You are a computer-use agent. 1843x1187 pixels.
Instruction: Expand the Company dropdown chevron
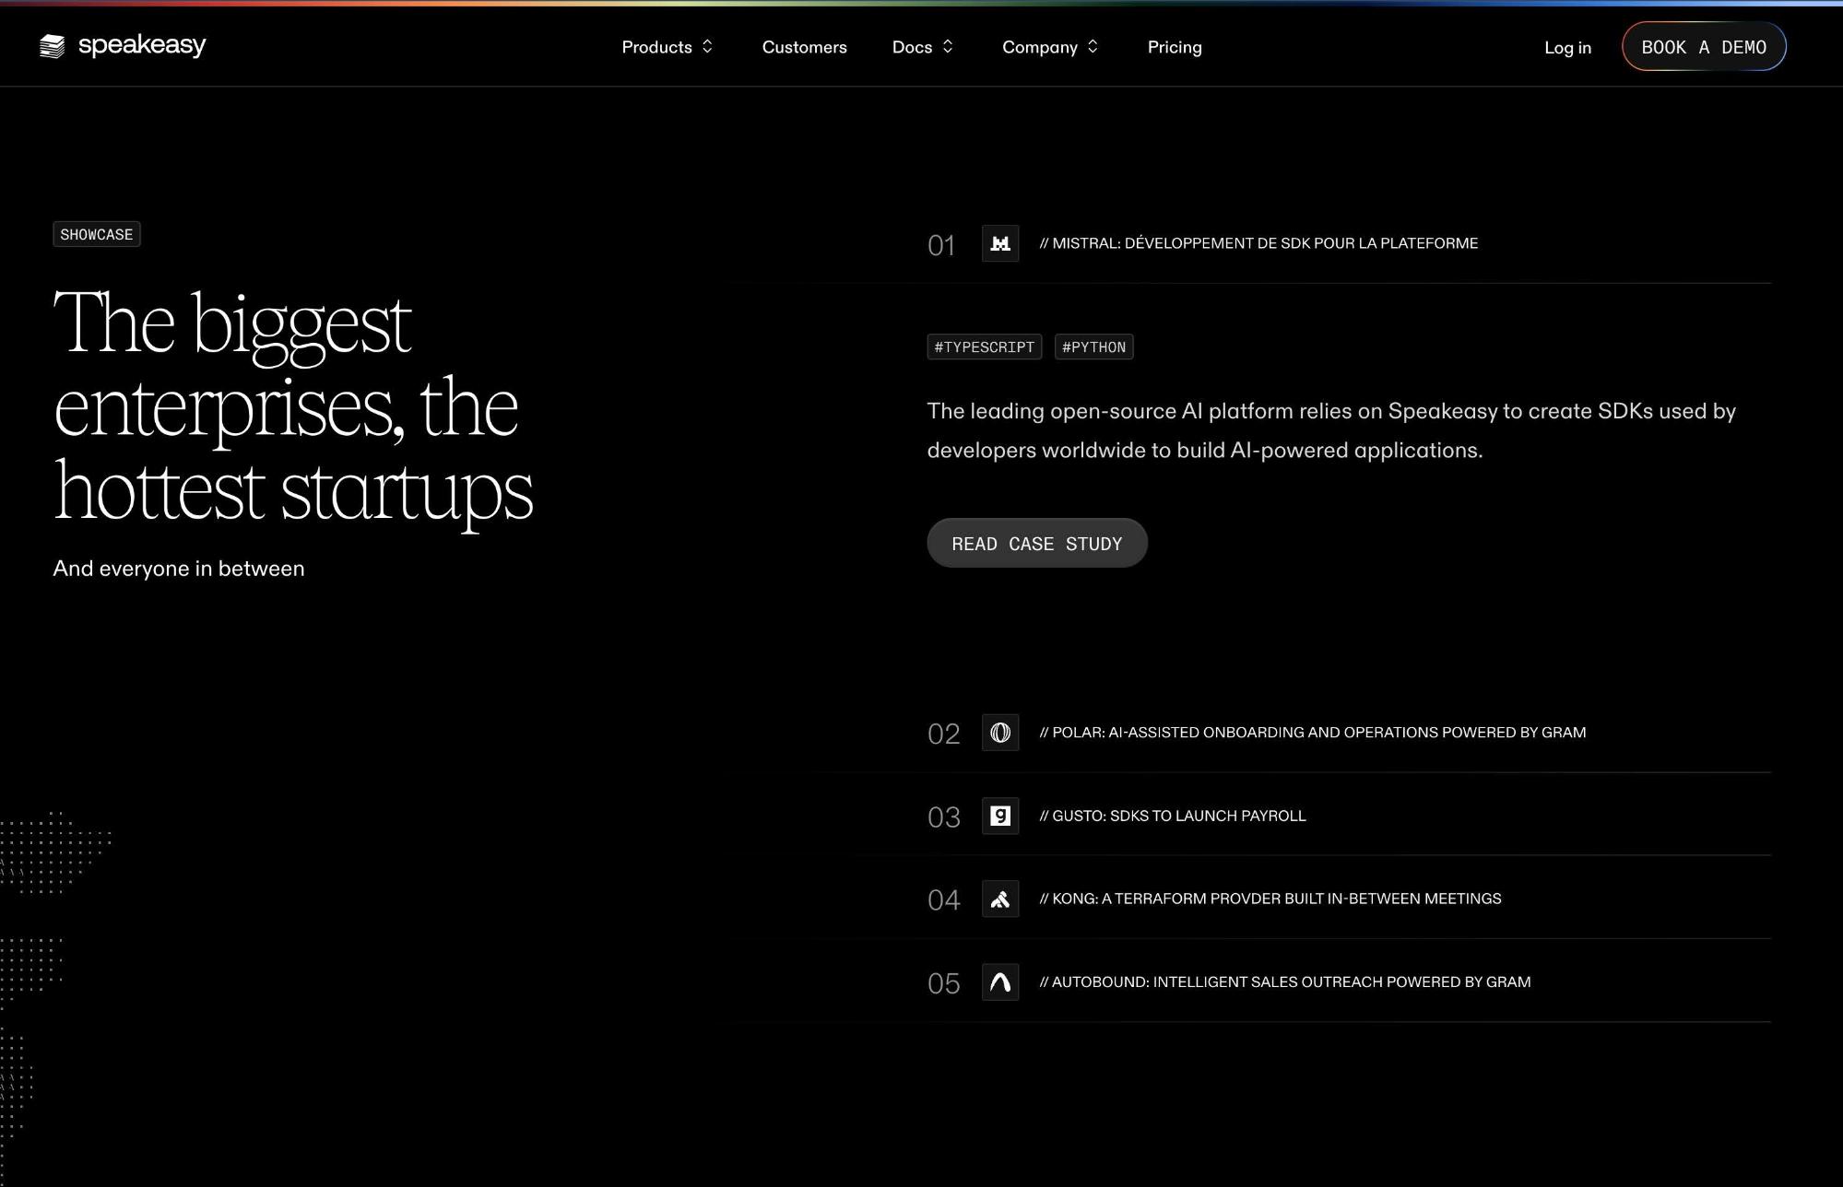coord(1093,47)
